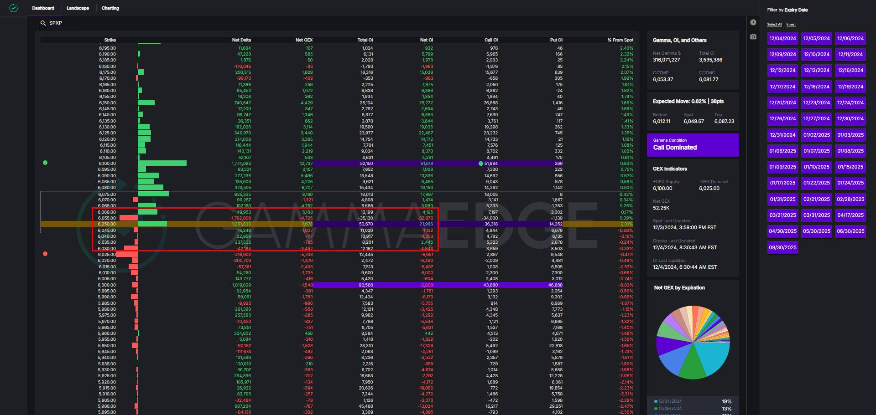This screenshot has height=415, width=876.
Task: Sort table by Strike column header
Action: click(109, 40)
